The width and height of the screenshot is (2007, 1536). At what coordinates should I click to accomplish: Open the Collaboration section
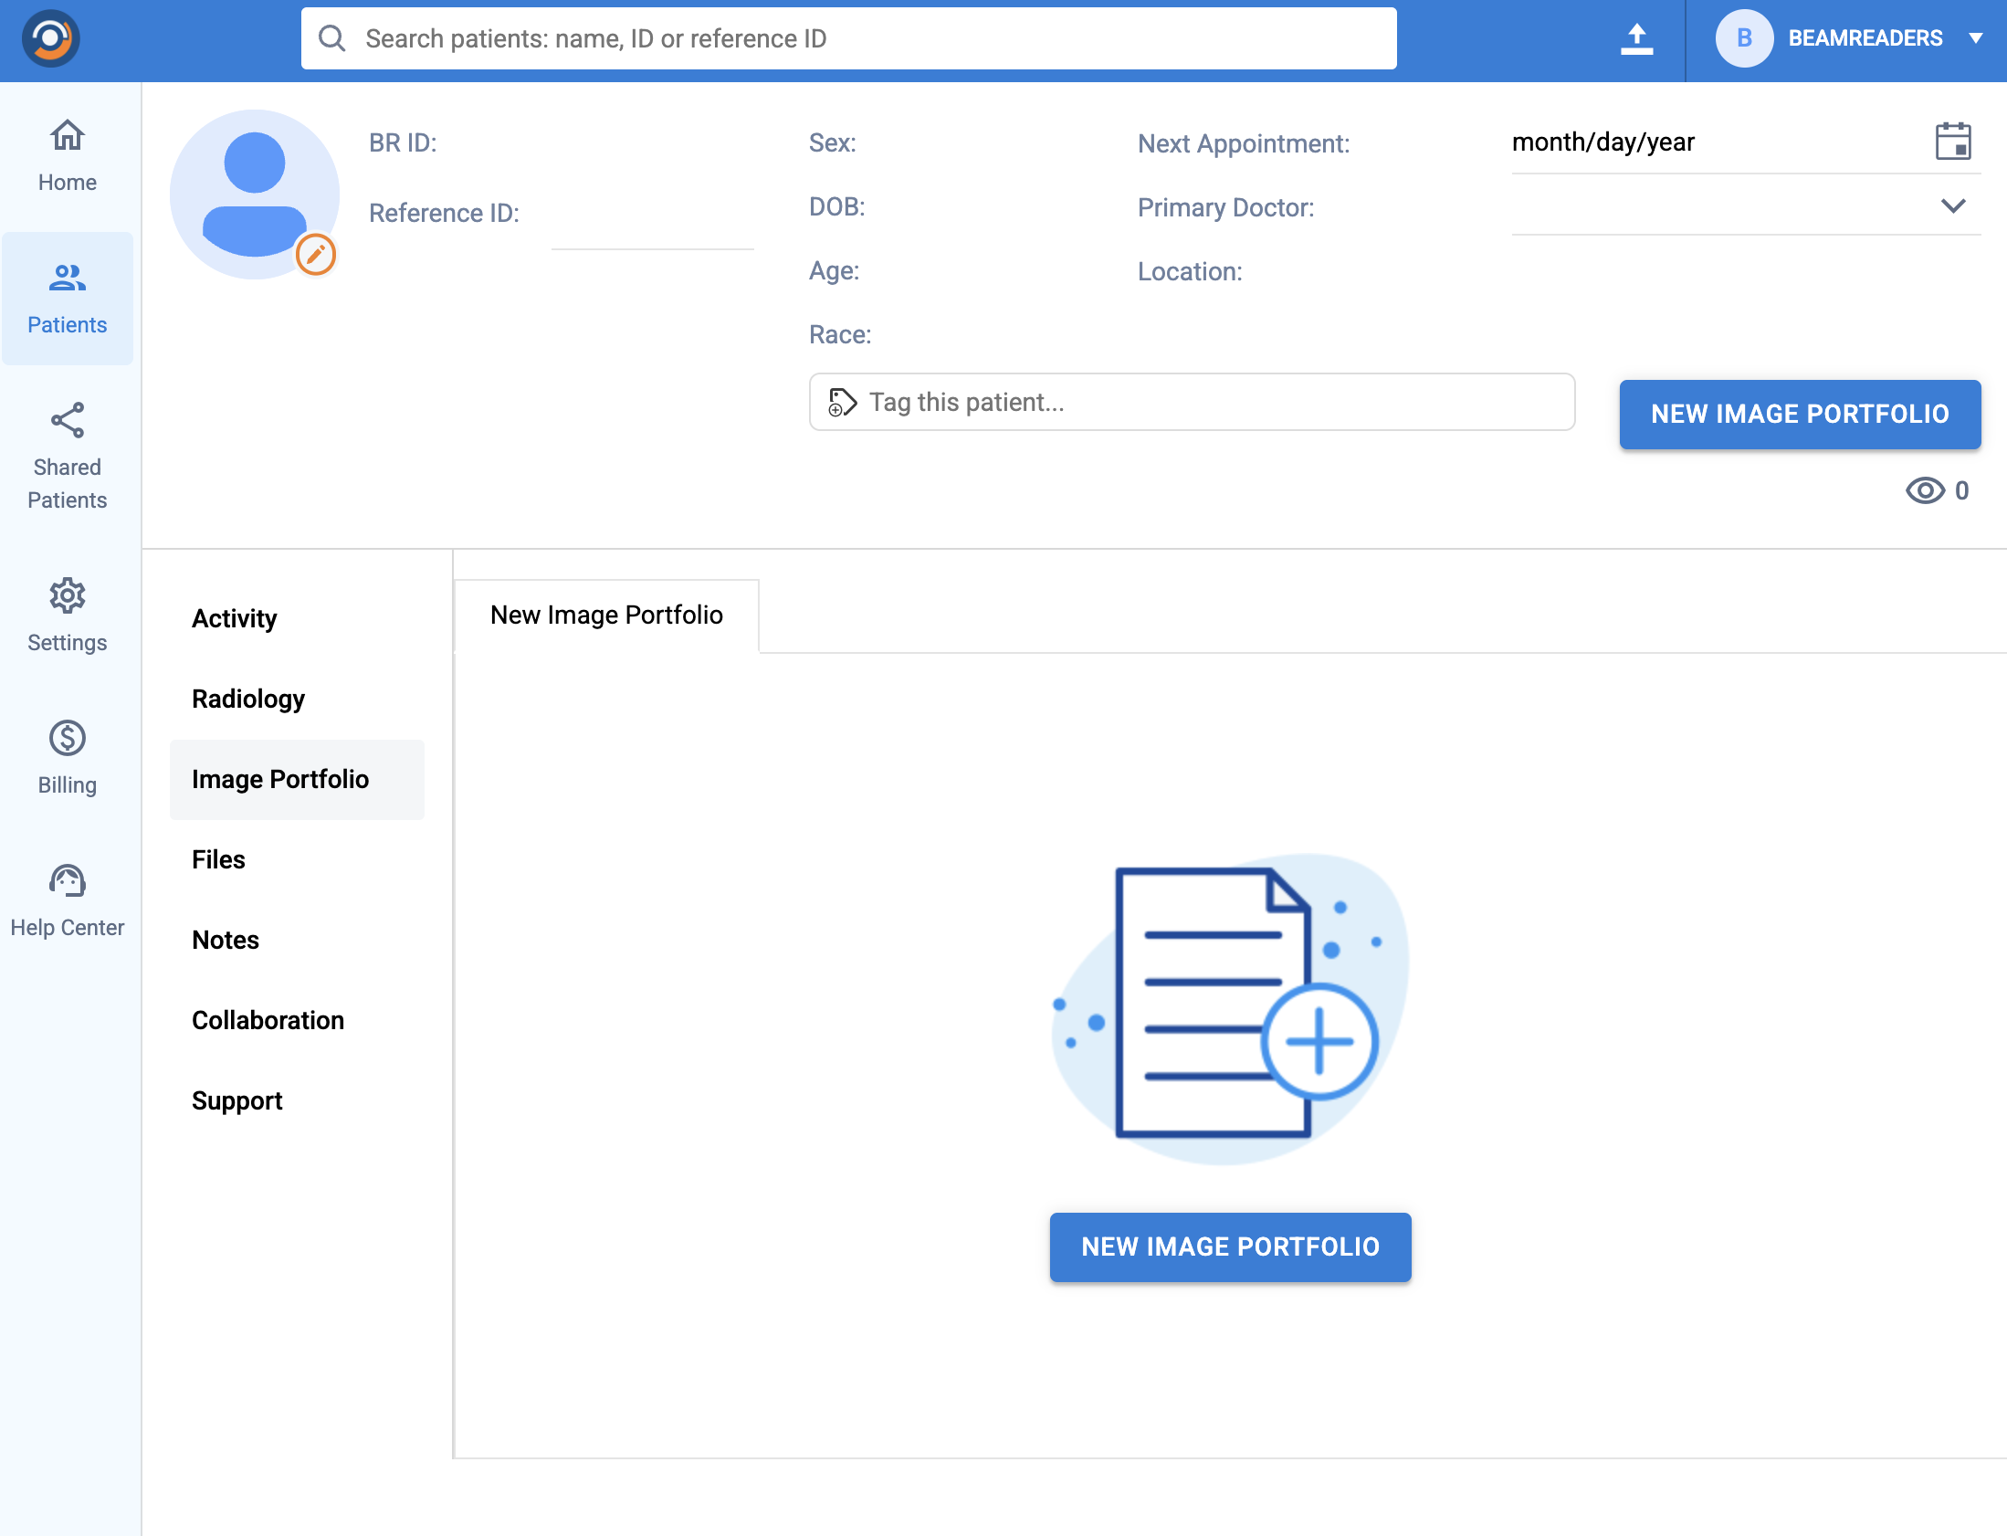coord(268,1020)
